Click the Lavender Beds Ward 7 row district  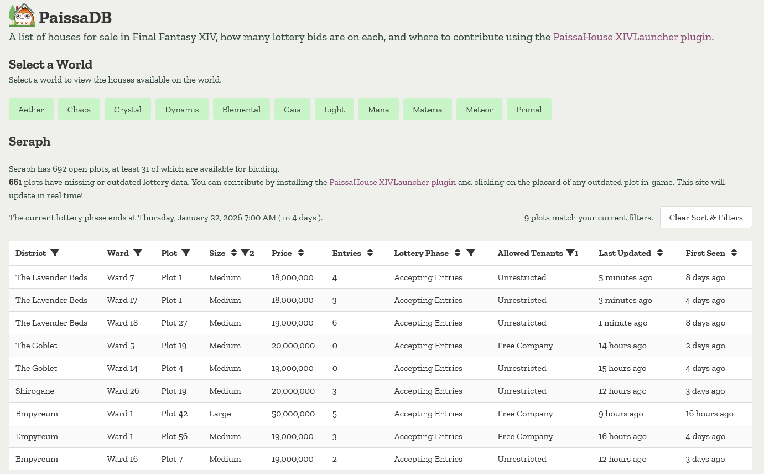pos(51,277)
